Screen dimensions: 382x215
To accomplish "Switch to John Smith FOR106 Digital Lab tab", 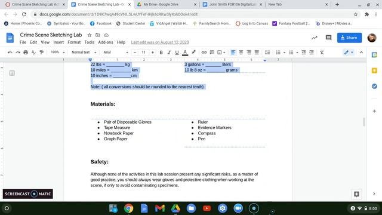I will pyautogui.click(x=232, y=4).
